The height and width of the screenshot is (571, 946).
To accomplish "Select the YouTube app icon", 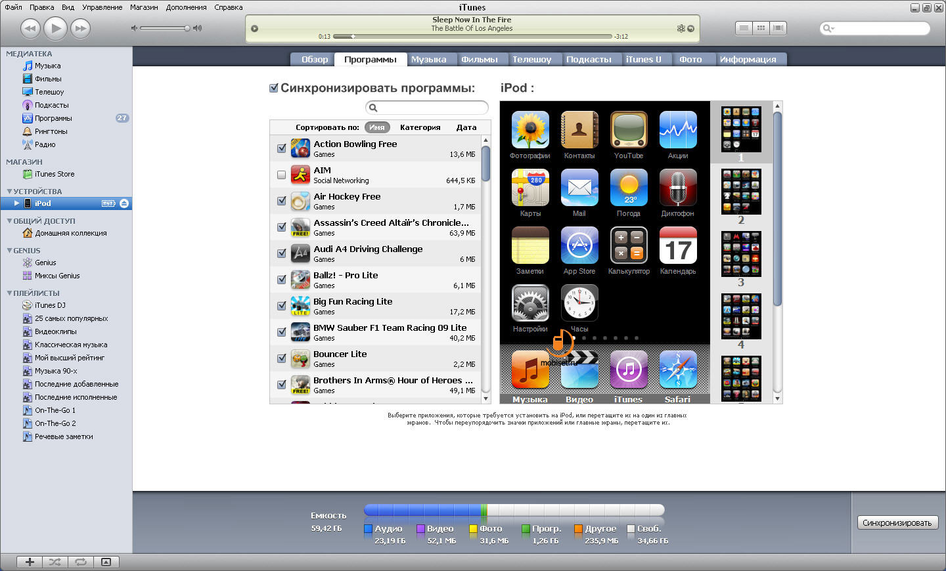I will [629, 130].
